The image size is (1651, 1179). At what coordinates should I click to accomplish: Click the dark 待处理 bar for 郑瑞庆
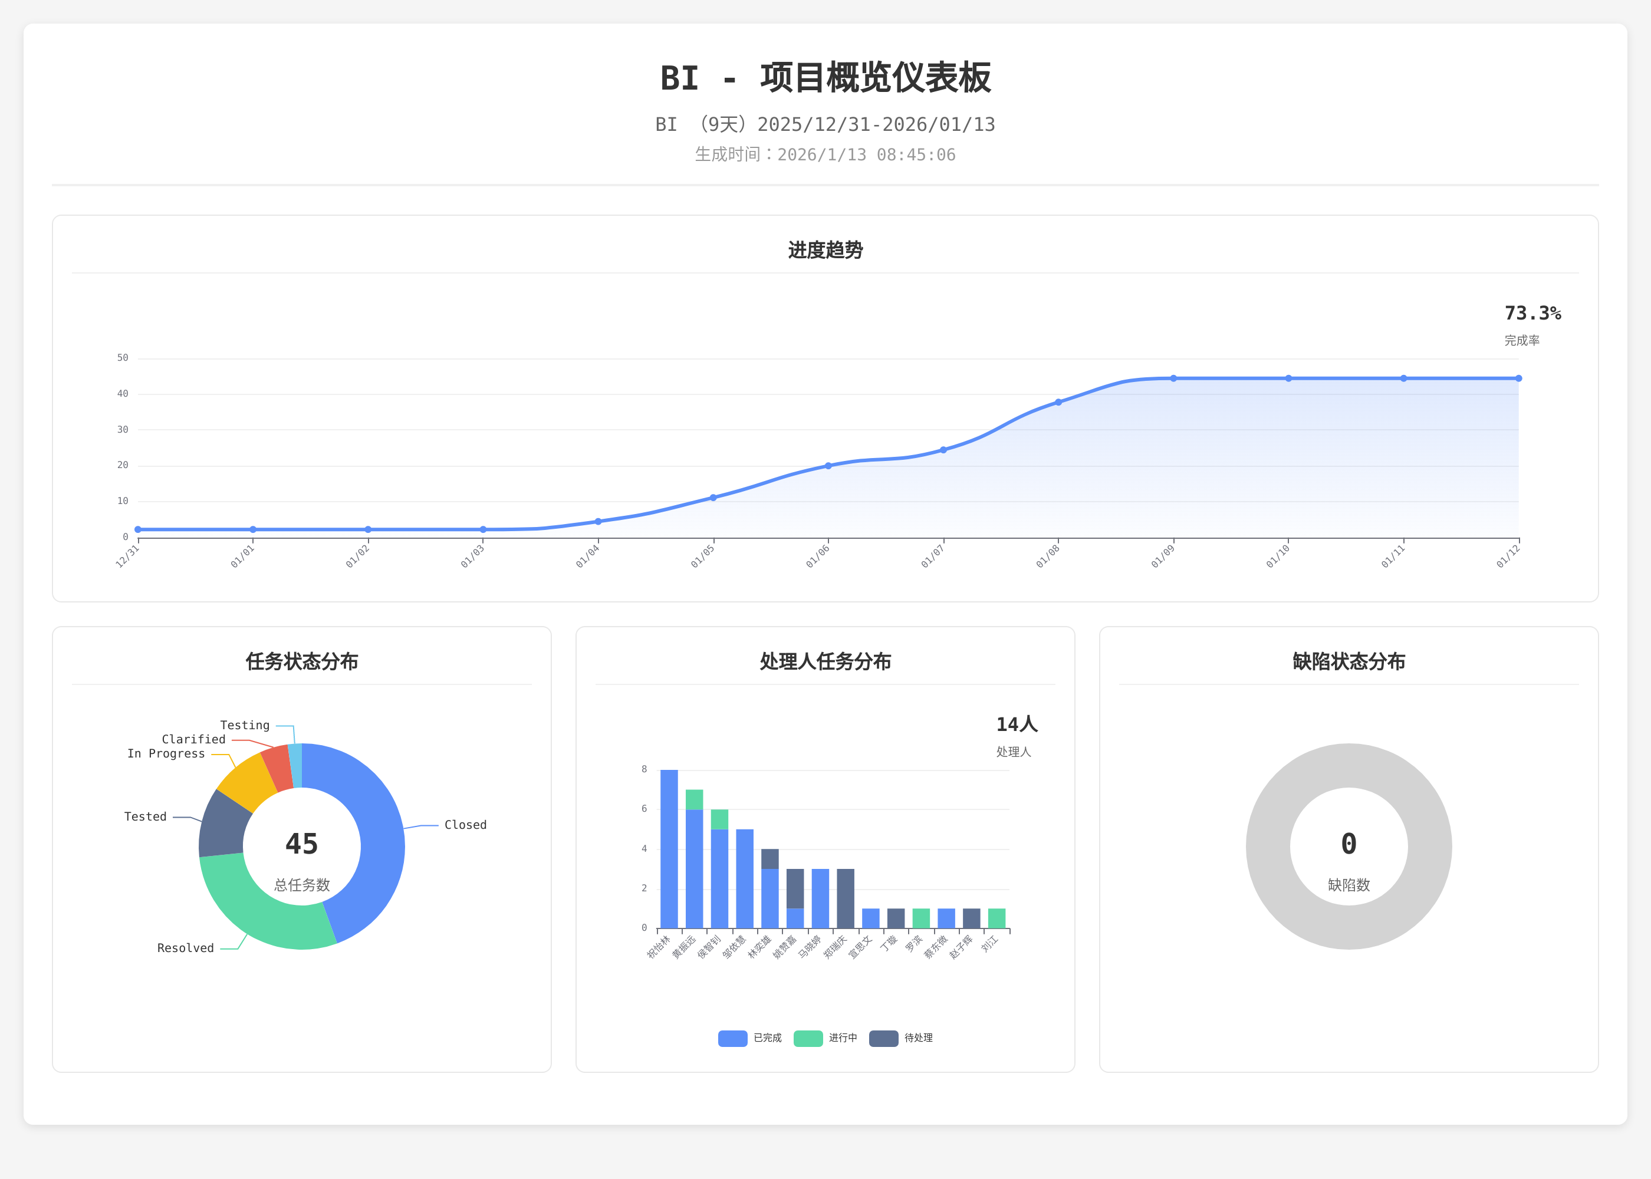click(845, 898)
